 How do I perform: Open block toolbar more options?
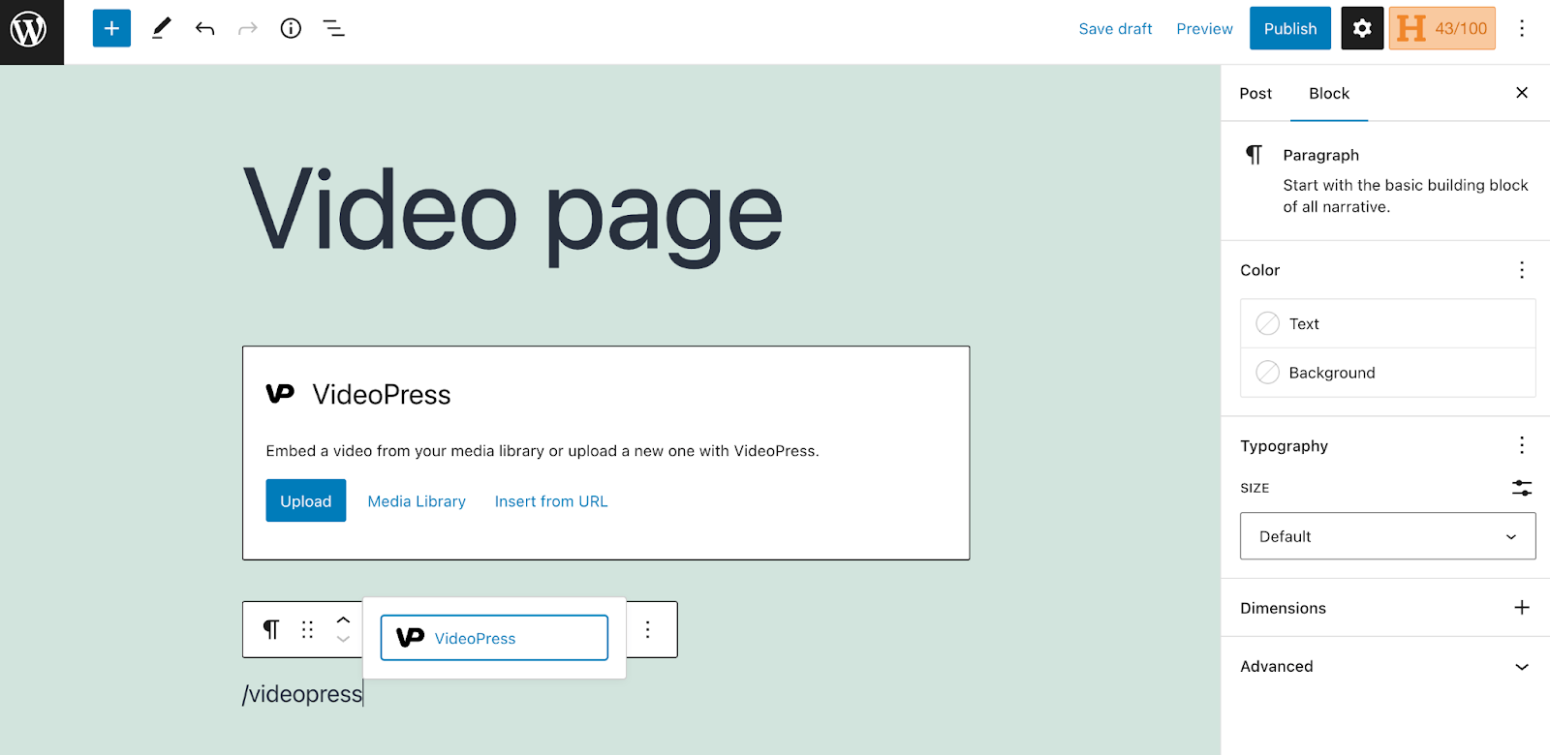coord(648,630)
